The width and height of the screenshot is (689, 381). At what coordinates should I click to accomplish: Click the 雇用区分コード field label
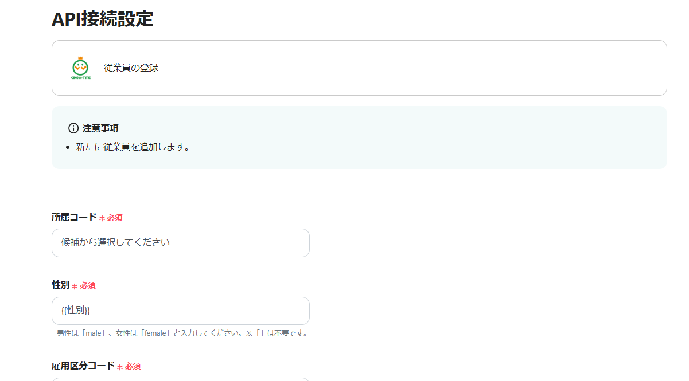tap(83, 366)
